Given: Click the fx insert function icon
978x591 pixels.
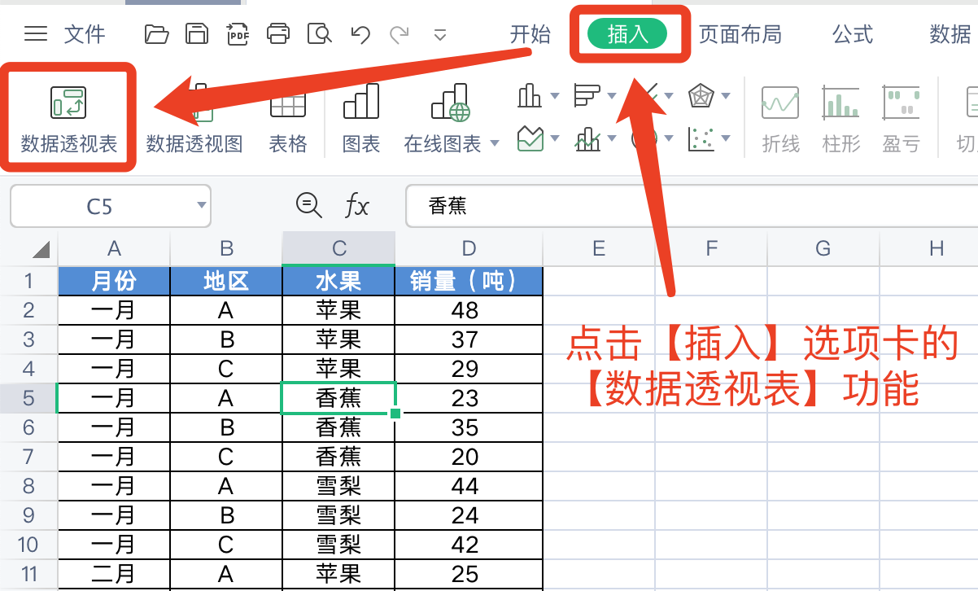Looking at the screenshot, I should [x=356, y=206].
